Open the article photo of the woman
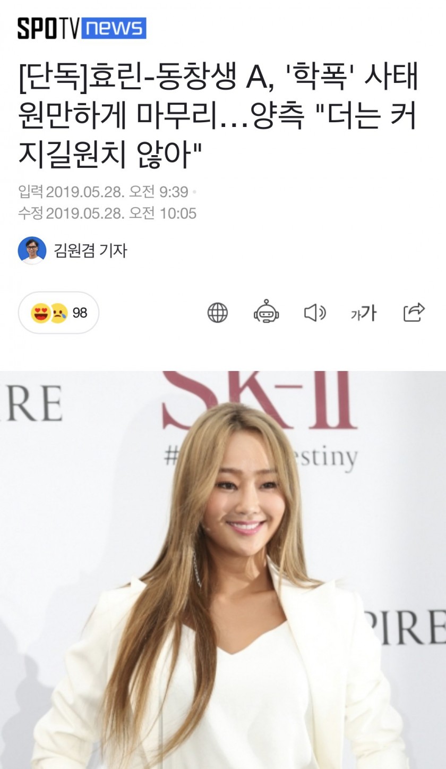 pyautogui.click(x=223, y=570)
